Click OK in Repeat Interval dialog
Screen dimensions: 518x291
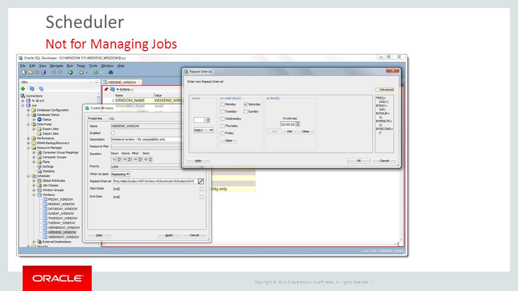coord(359,161)
